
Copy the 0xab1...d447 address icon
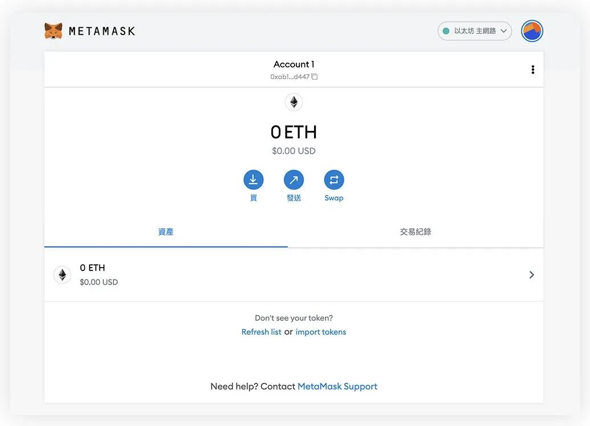pos(315,77)
